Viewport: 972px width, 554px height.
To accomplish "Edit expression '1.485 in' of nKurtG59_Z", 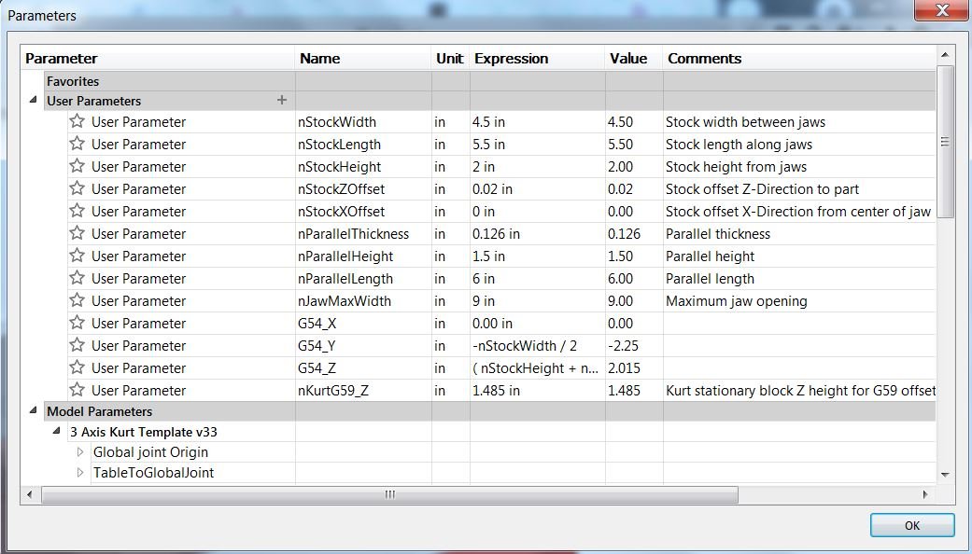I will pos(537,390).
